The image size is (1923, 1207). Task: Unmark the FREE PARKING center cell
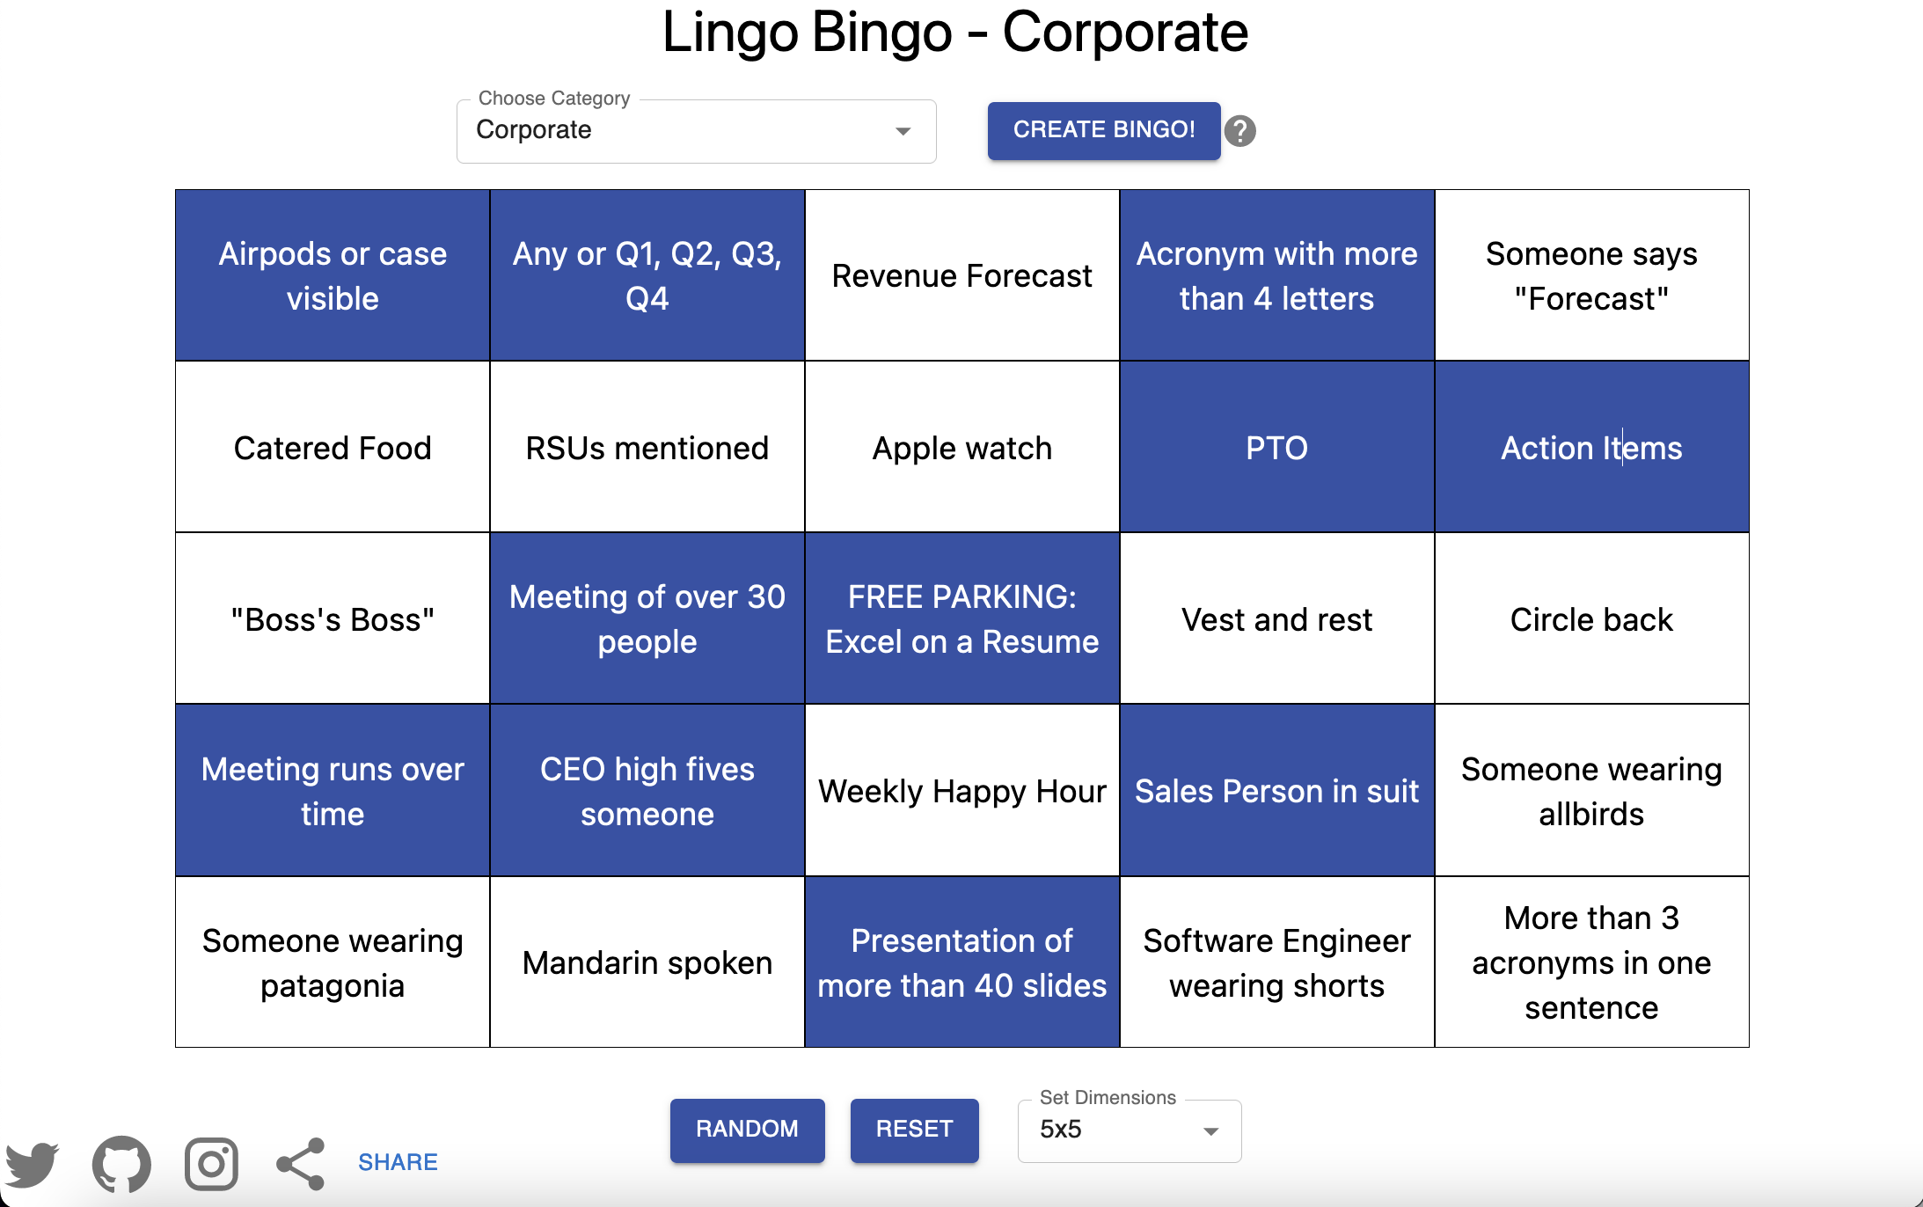pyautogui.click(x=962, y=618)
